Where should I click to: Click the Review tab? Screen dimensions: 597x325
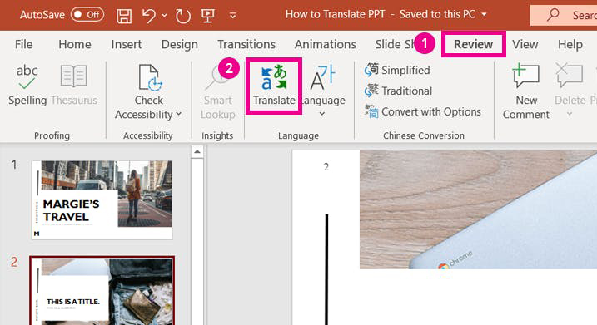(473, 44)
